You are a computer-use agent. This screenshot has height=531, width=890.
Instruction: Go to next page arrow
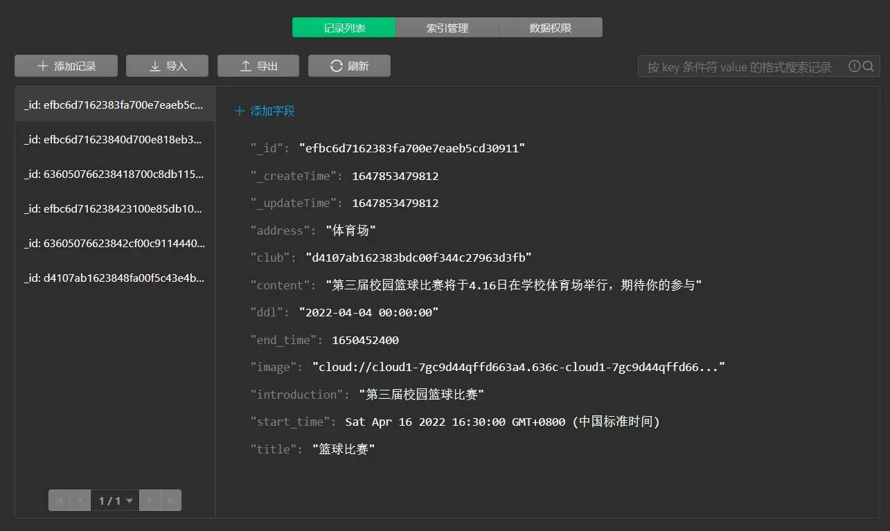[x=150, y=501]
